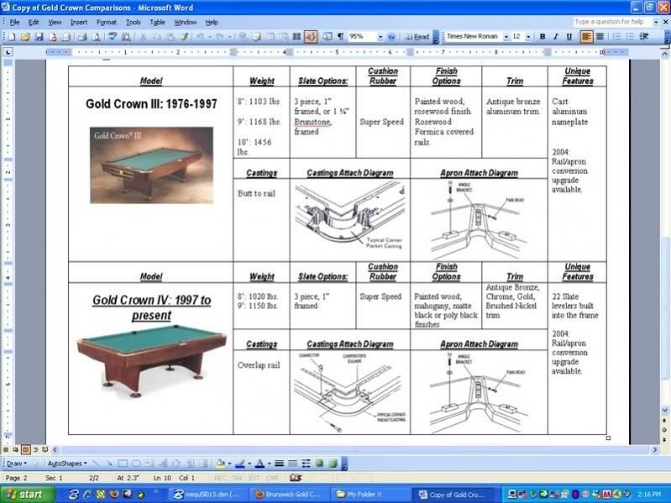671x503 pixels.
Task: Open the Line Color dropdown arrow
Action: 249,464
